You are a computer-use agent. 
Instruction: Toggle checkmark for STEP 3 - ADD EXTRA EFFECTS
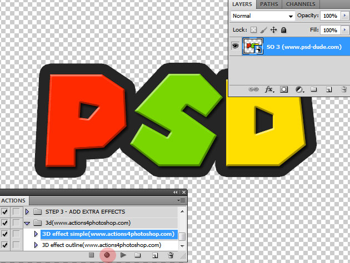tap(5, 211)
